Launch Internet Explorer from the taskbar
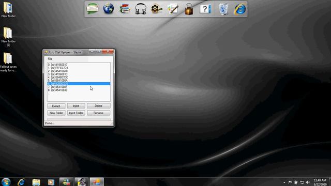331x186 pixels. coord(21,182)
